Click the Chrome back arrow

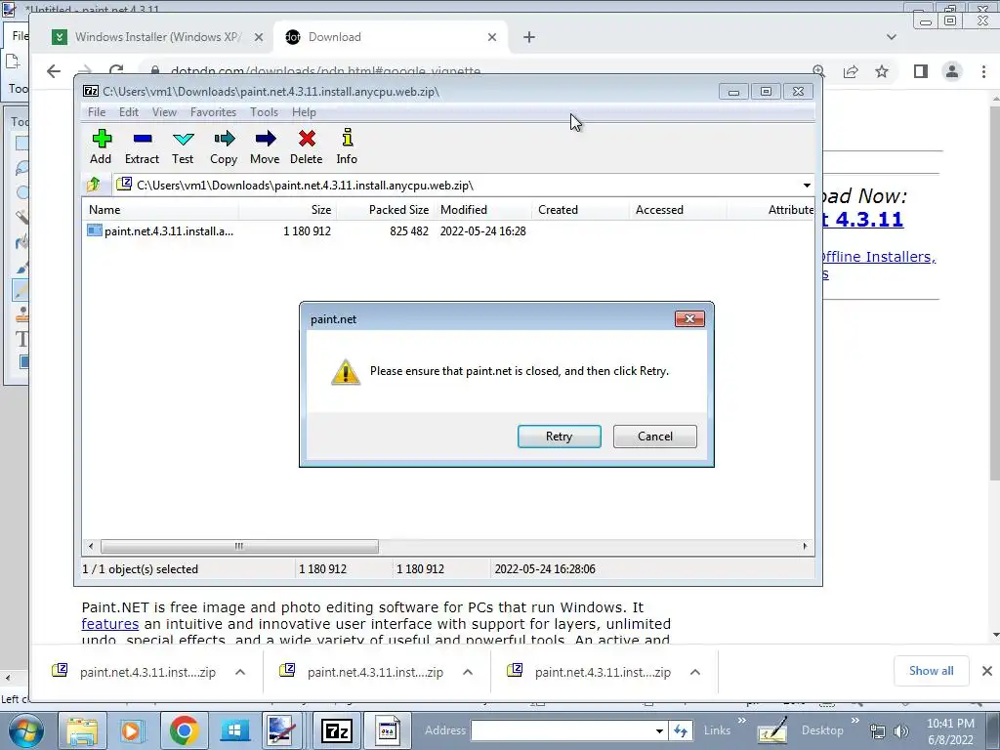click(x=55, y=70)
